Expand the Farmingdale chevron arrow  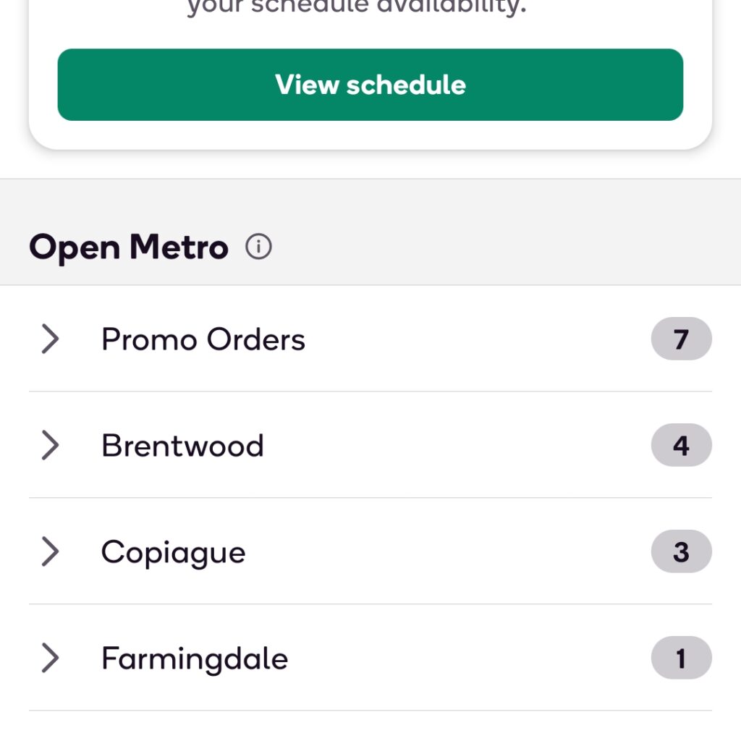[49, 658]
